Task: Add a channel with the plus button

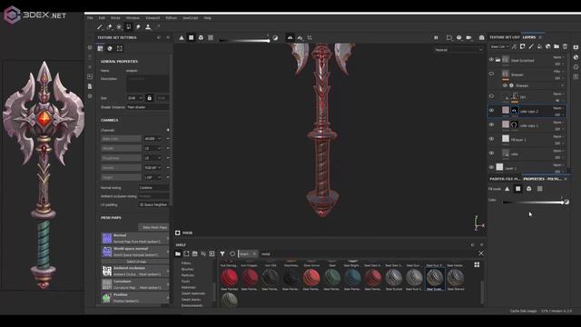Action: pos(168,130)
